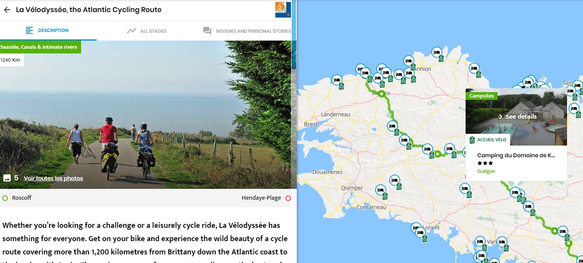Viewport: 583px width, 263px height.
Task: Open Camping du Domaine de K... title
Action: point(516,155)
